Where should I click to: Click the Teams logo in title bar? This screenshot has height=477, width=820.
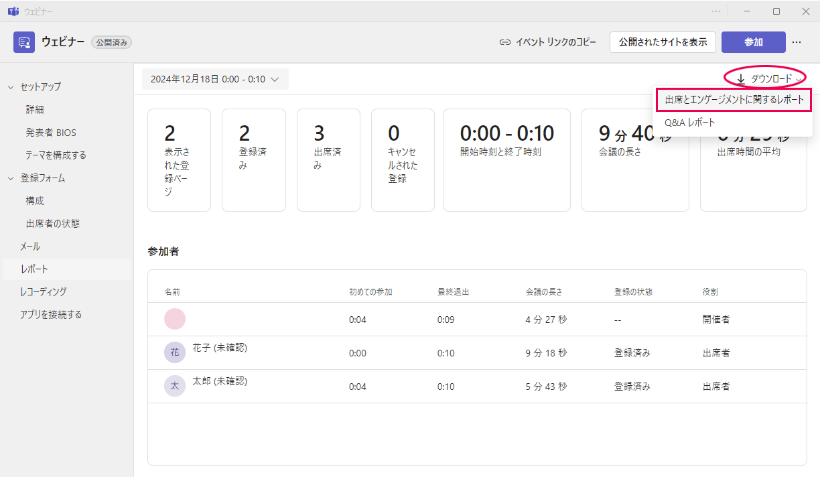[x=13, y=11]
